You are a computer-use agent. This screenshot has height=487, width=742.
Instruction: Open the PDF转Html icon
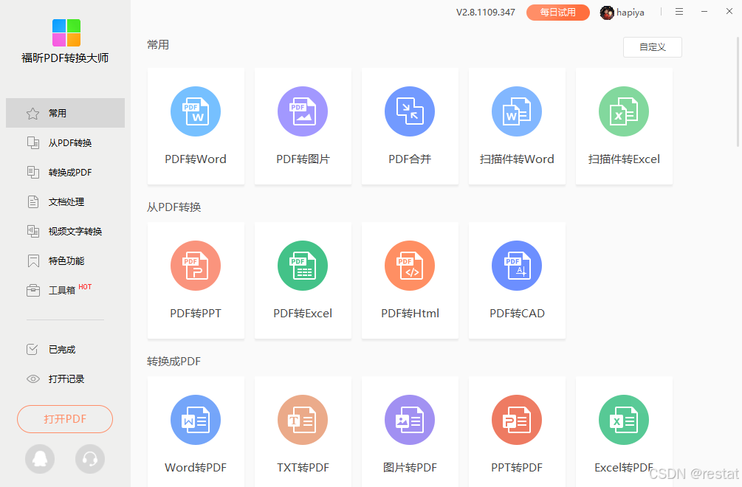tap(410, 266)
